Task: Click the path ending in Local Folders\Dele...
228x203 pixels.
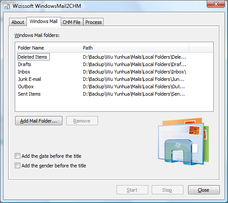Action: (x=134, y=57)
